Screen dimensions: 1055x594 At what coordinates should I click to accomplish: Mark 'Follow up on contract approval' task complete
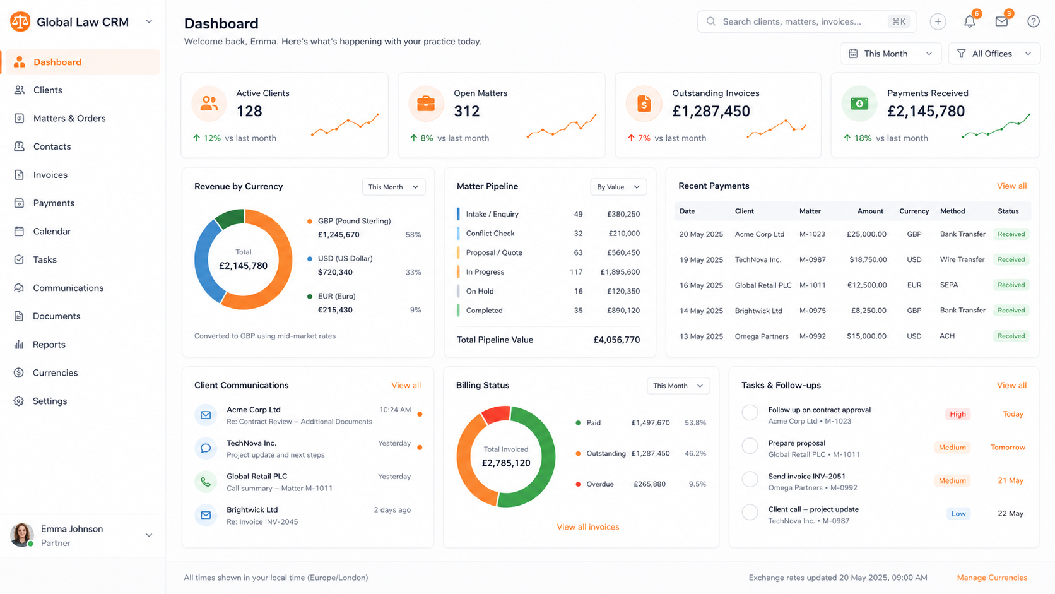[x=750, y=413]
